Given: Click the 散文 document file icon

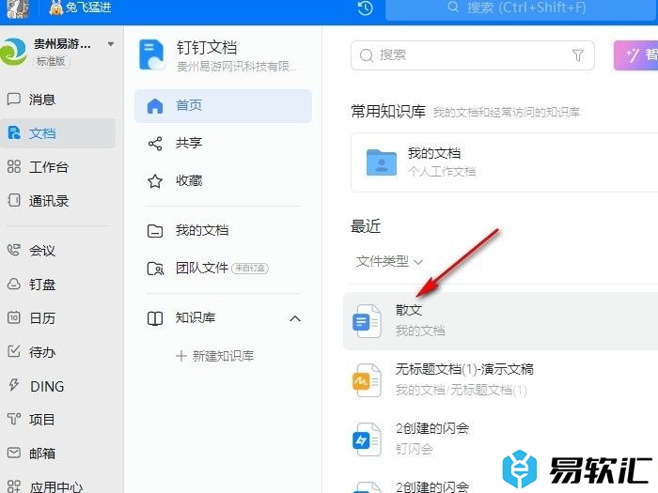Looking at the screenshot, I should coord(368,321).
